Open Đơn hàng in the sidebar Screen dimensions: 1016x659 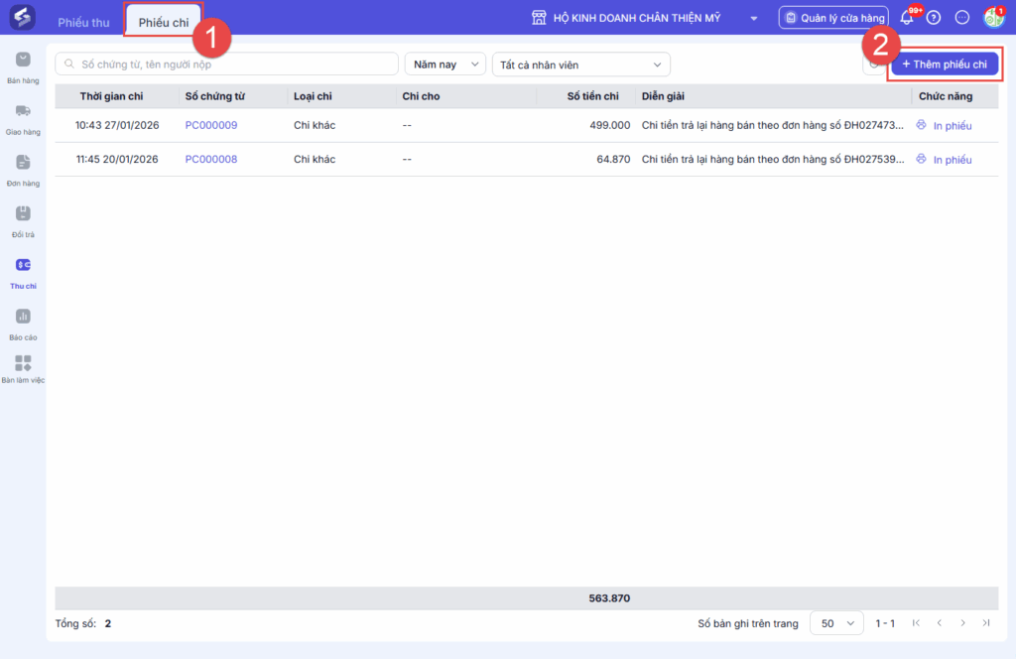coord(23,171)
